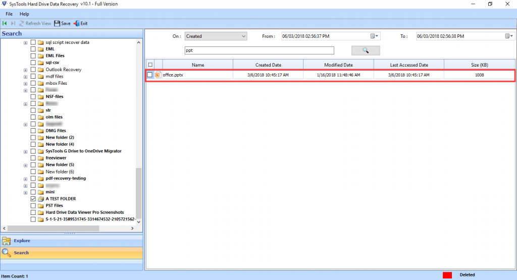The image size is (517, 280).
Task: Click the first-page green arrow toolbar icon
Action: 5,23
